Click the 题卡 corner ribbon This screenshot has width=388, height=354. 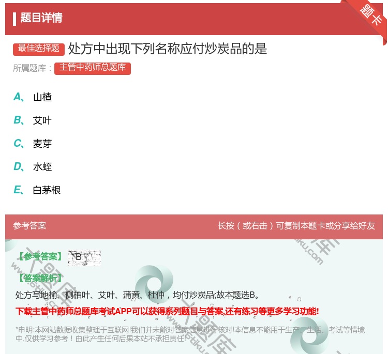click(371, 15)
